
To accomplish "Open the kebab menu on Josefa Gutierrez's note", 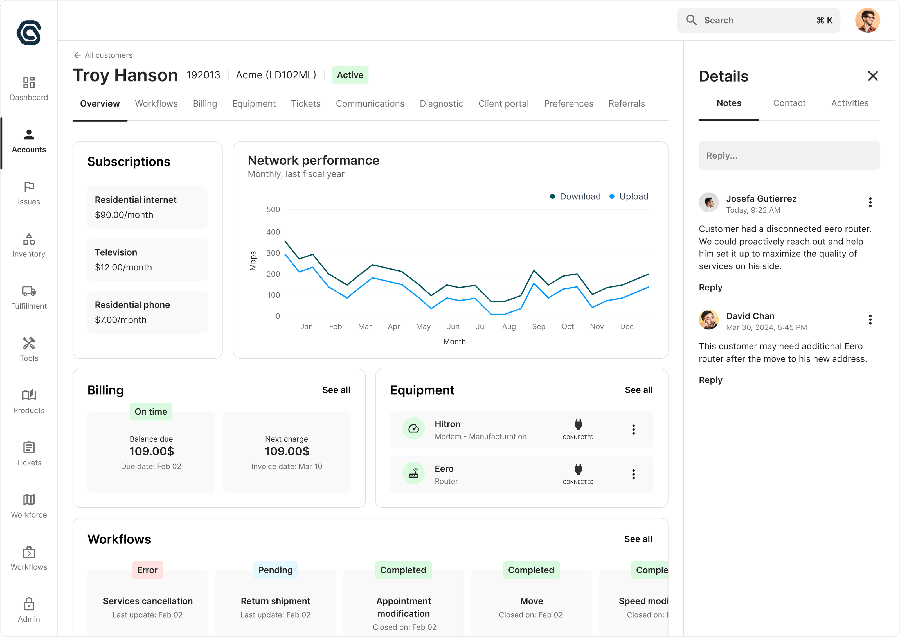I will tap(870, 202).
